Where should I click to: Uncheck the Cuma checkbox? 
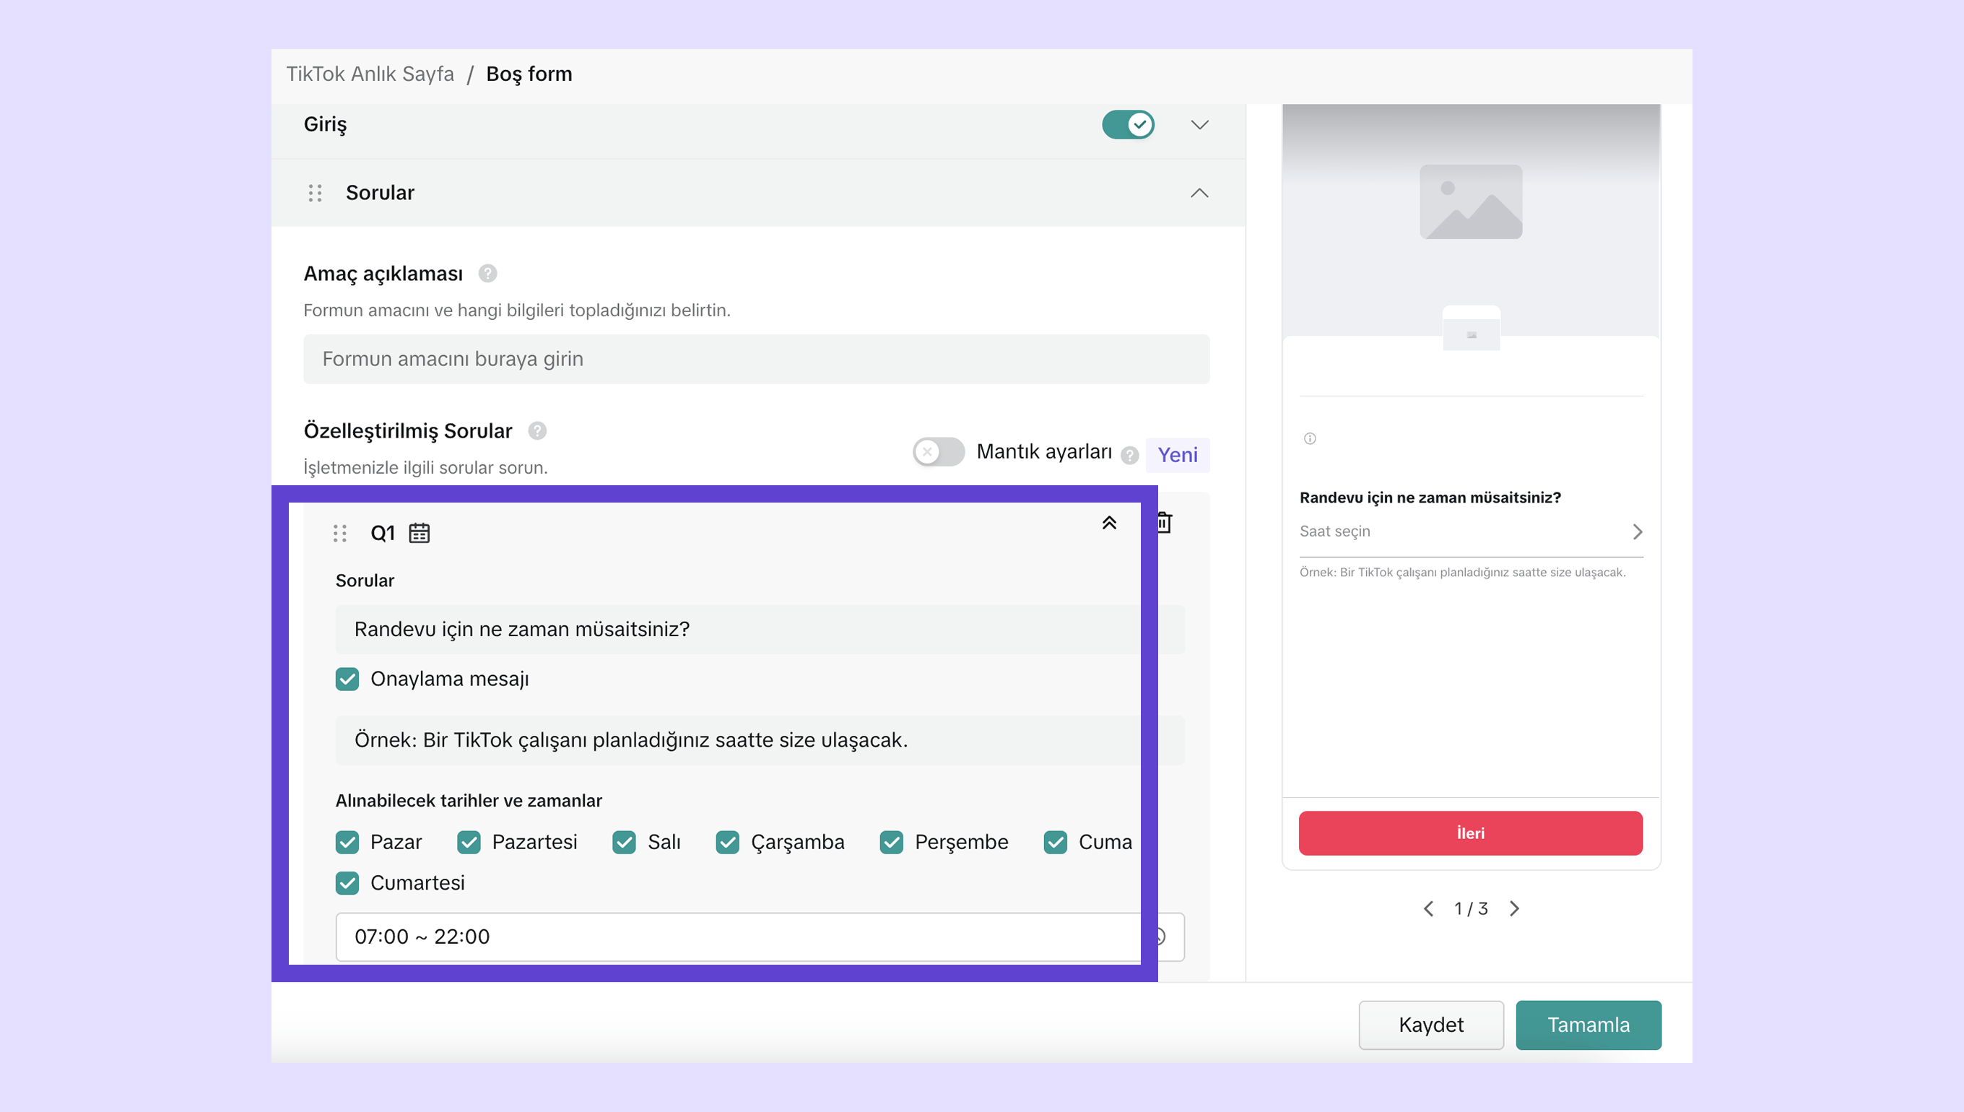[1056, 843]
